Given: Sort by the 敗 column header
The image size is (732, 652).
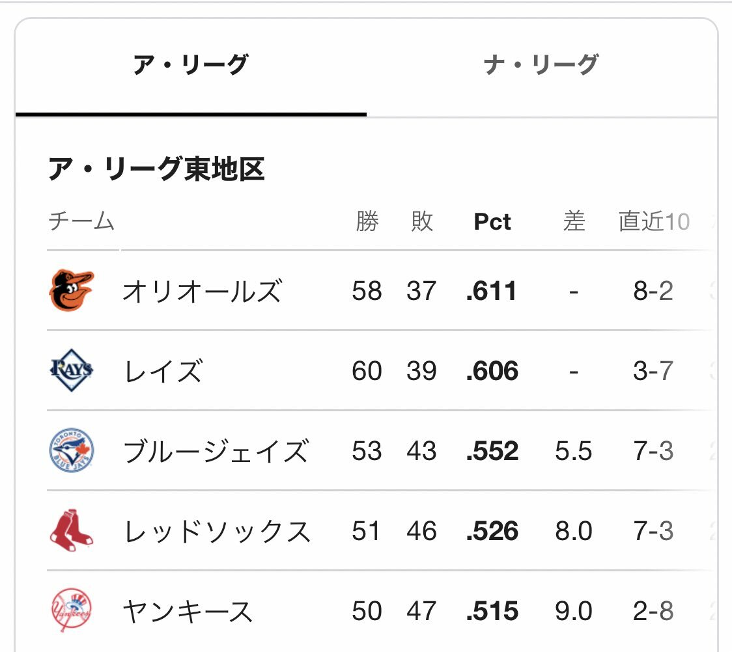Looking at the screenshot, I should coord(422,221).
